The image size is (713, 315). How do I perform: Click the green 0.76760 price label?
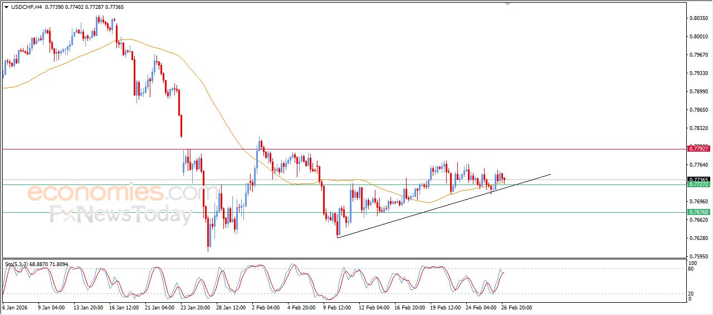pyautogui.click(x=699, y=212)
